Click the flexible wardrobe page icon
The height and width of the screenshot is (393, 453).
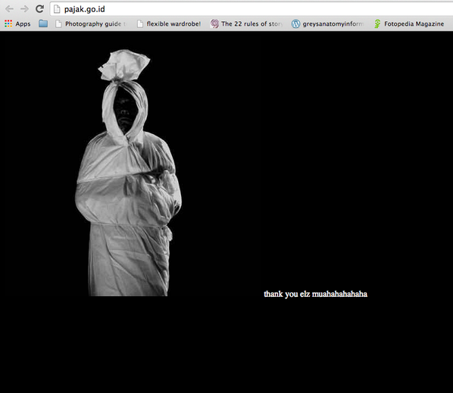click(x=140, y=23)
